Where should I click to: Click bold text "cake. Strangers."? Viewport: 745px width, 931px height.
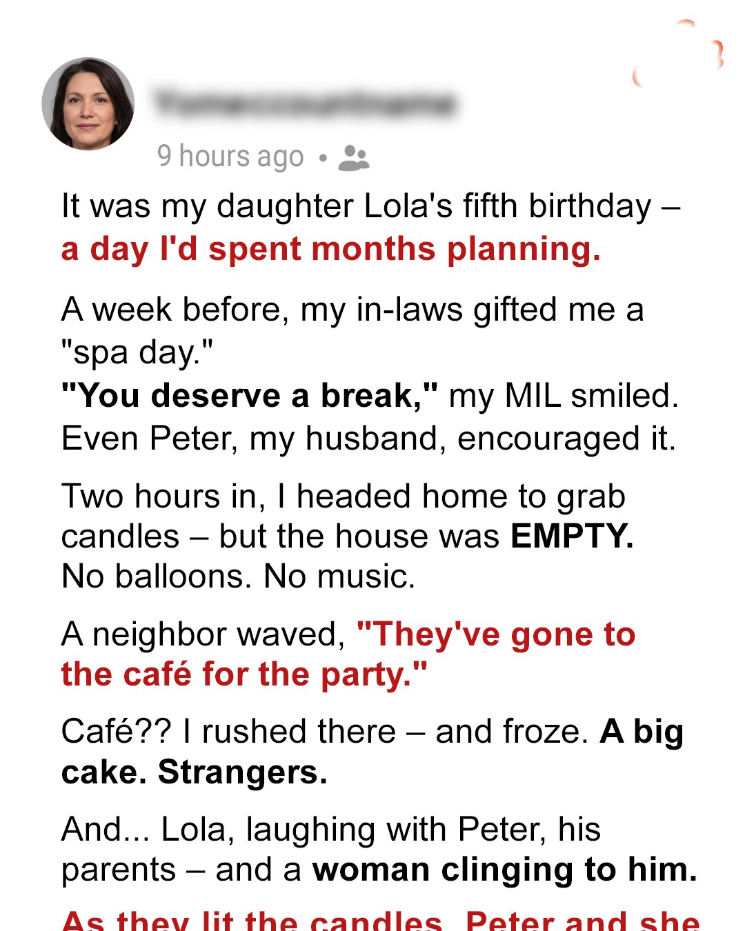point(194,772)
